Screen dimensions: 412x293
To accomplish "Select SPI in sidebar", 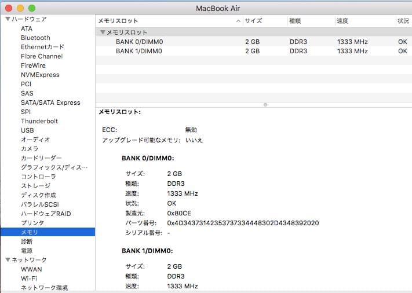I will pyautogui.click(x=25, y=112).
